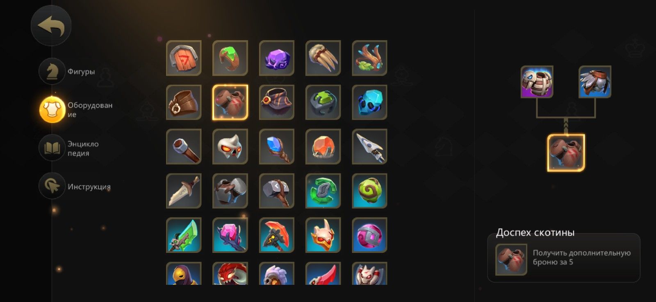This screenshot has height=302, width=656.
Task: Select the red umbrella axe item
Action: click(277, 235)
